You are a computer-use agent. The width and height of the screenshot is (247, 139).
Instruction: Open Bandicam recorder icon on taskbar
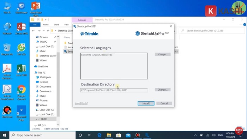click(x=138, y=135)
